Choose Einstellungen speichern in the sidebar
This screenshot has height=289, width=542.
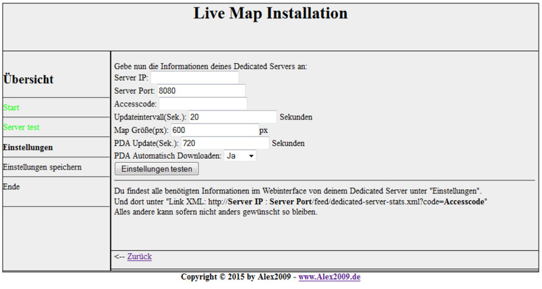pyautogui.click(x=43, y=167)
